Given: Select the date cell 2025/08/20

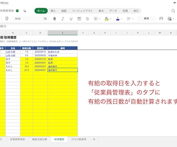Looking at the screenshot, I should [40, 55].
